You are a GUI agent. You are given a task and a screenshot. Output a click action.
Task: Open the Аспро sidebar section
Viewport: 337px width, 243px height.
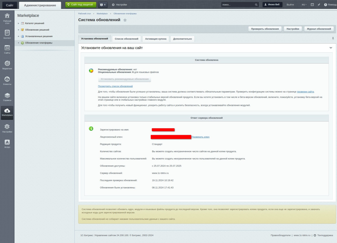point(7,144)
